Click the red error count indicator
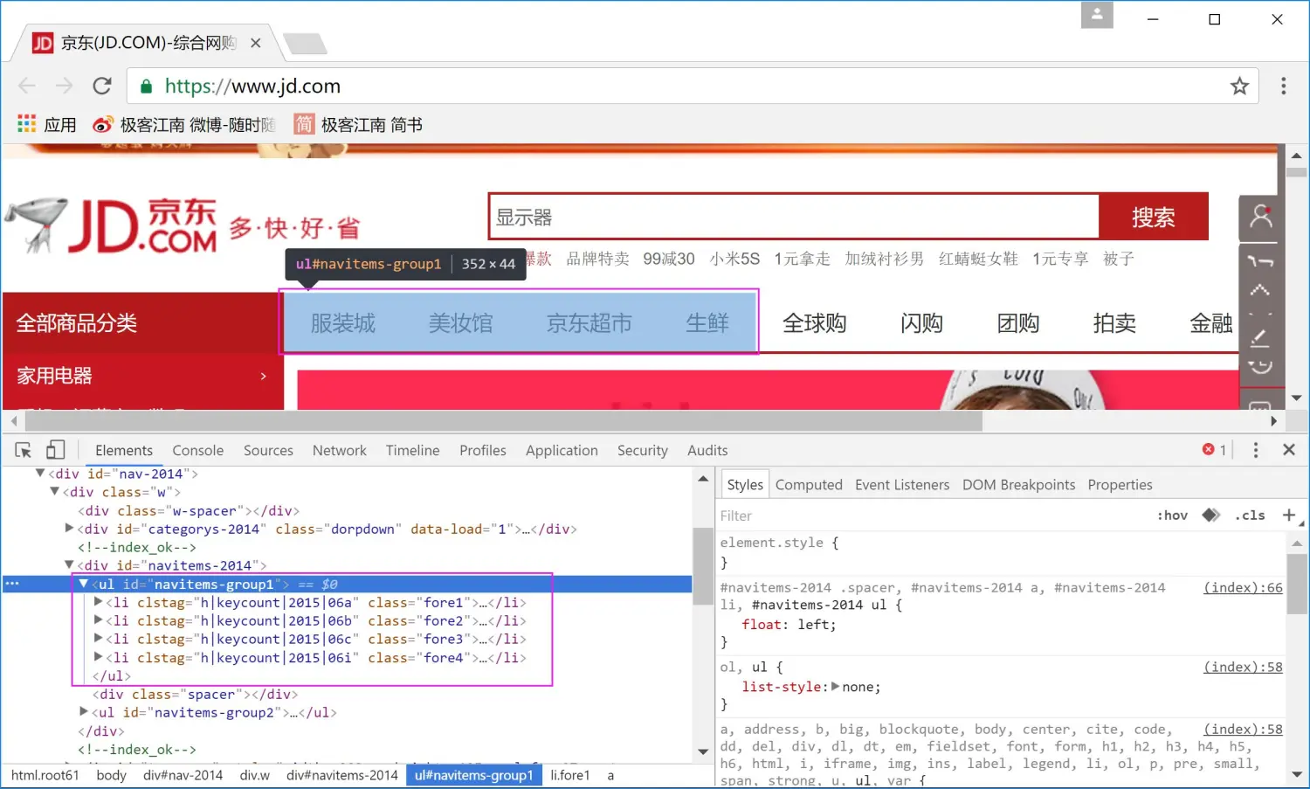The image size is (1310, 789). click(1214, 450)
